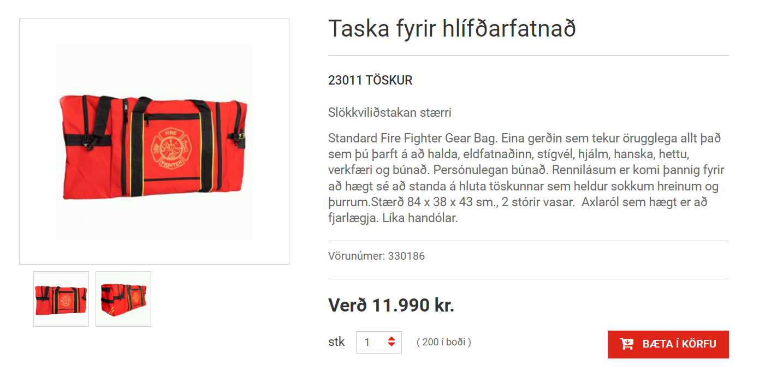The image size is (783, 371).
Task: Click the product title Taska fyrir hlífðarfatnað
Action: coord(452,28)
